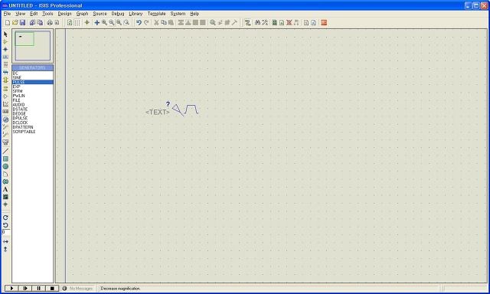Click the binoculars search icon
490x294 pixels.
[257, 22]
